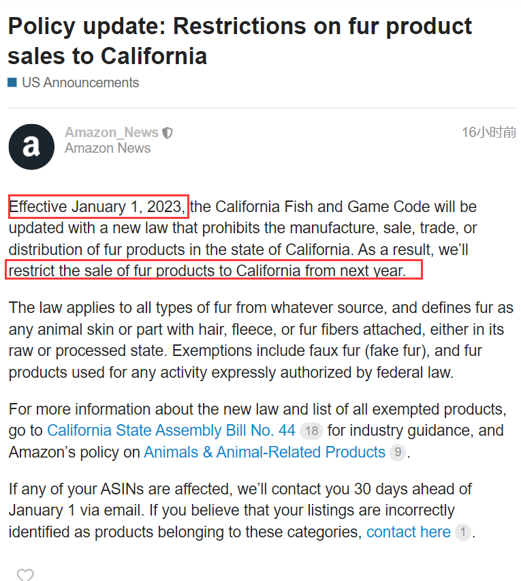This screenshot has height=581, width=521.
Task: Click the policy update topic title
Action: tap(240, 41)
